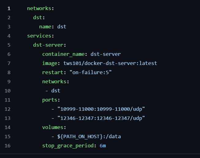Select line number 5 in the gutter

[9, 45]
